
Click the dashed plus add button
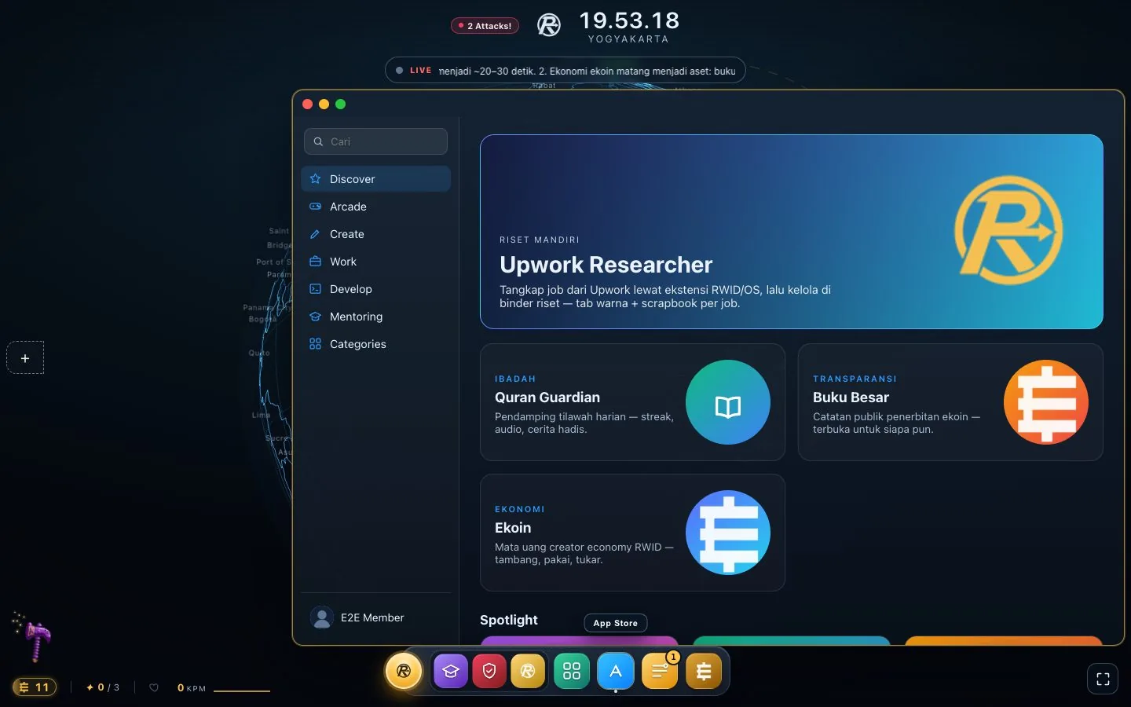click(25, 358)
